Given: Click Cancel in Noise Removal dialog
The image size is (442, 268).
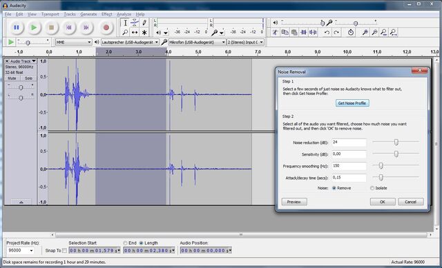Looking at the screenshot, I should (x=411, y=202).
